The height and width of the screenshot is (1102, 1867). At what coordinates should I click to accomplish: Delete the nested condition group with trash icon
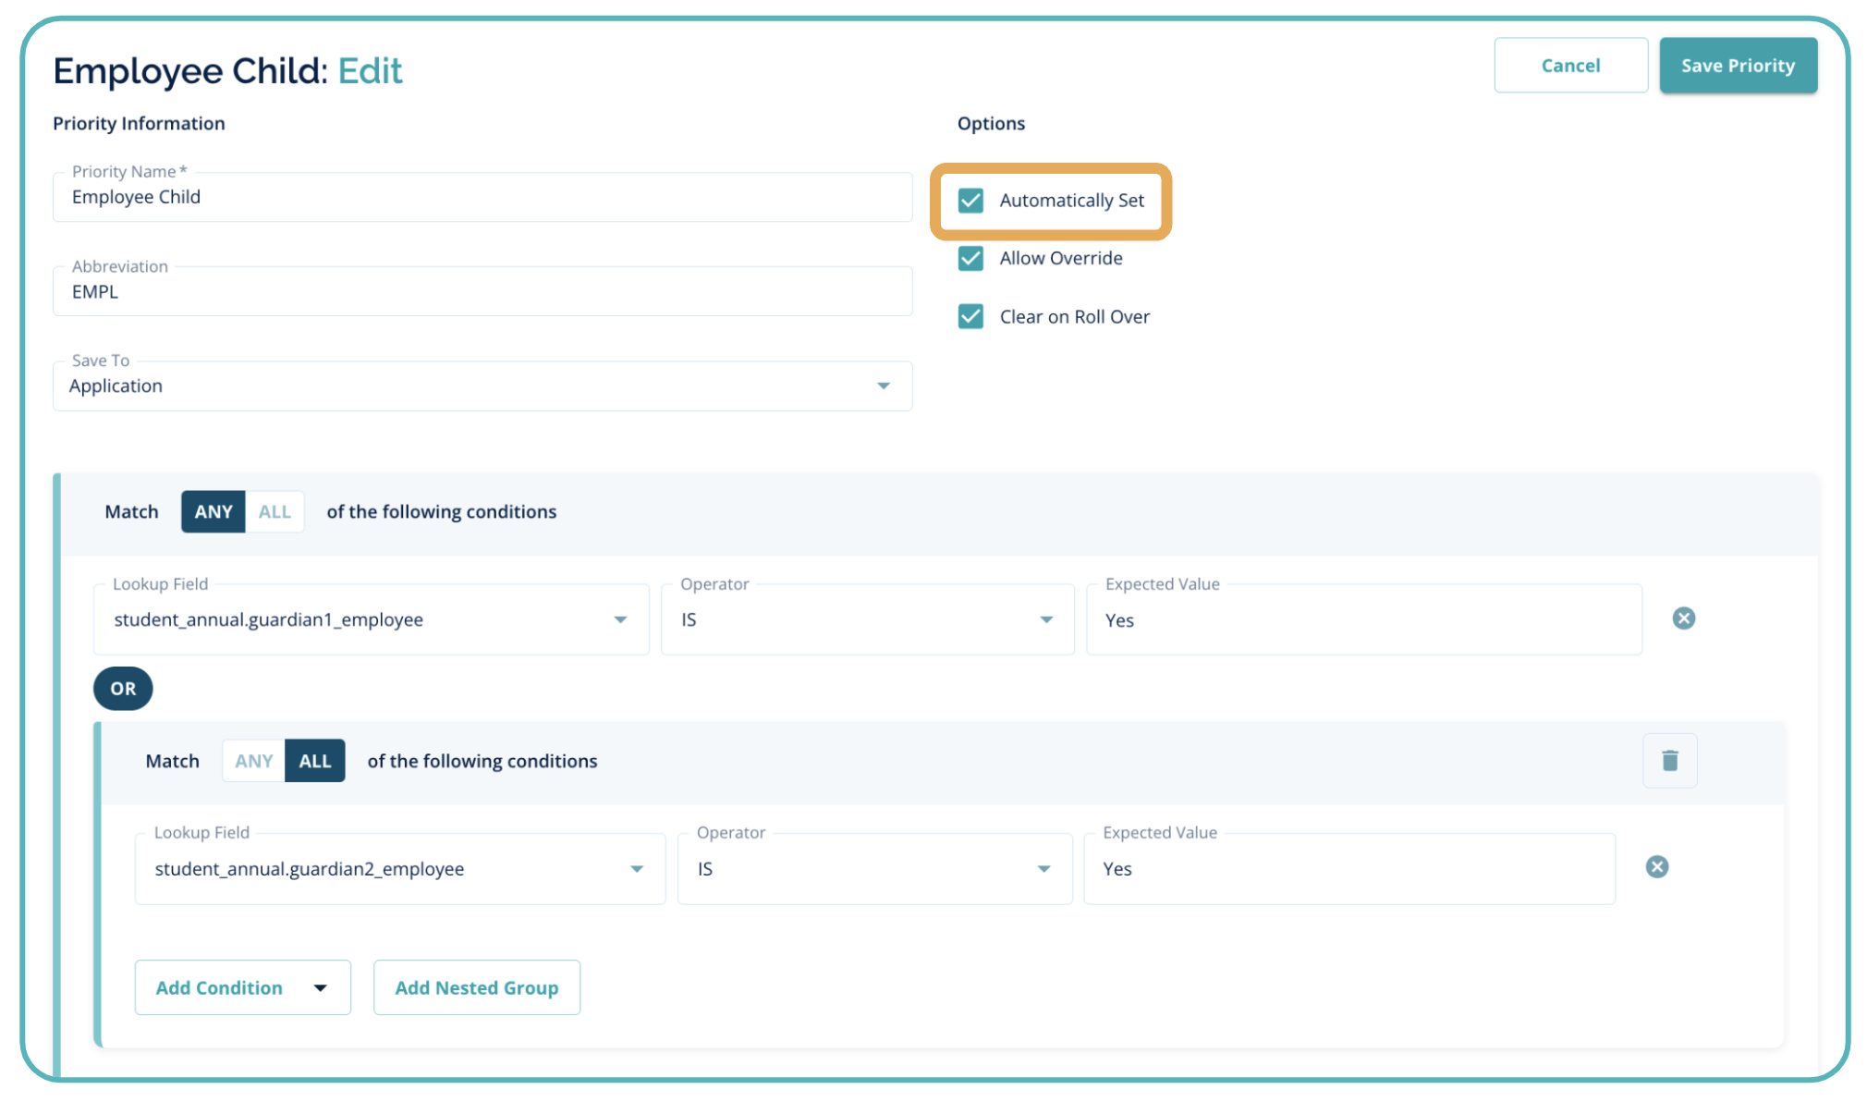point(1669,760)
